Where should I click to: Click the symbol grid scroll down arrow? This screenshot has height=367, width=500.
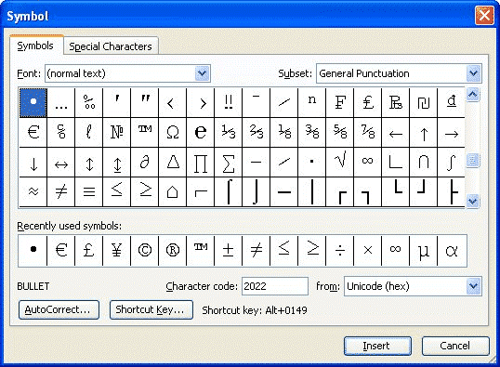pyautogui.click(x=472, y=202)
